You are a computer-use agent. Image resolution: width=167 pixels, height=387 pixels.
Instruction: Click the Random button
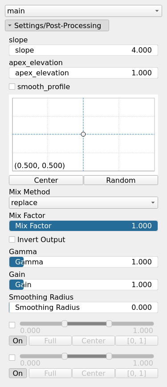click(x=121, y=180)
